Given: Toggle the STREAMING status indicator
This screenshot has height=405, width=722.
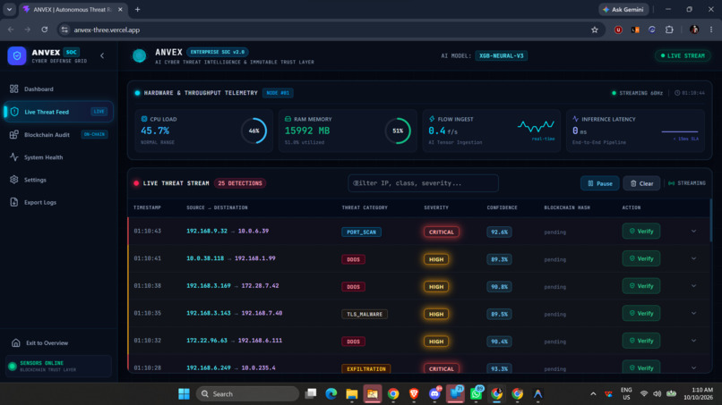Looking at the screenshot, I should (687, 183).
